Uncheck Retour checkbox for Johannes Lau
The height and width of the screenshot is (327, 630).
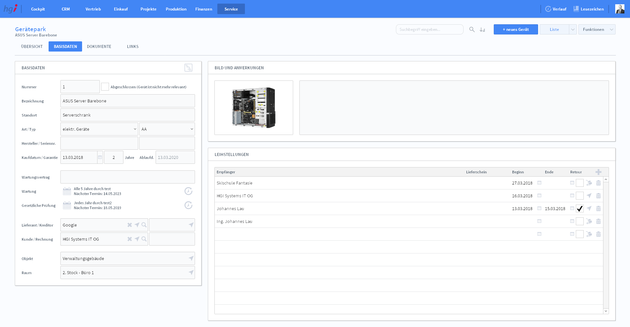point(580,208)
